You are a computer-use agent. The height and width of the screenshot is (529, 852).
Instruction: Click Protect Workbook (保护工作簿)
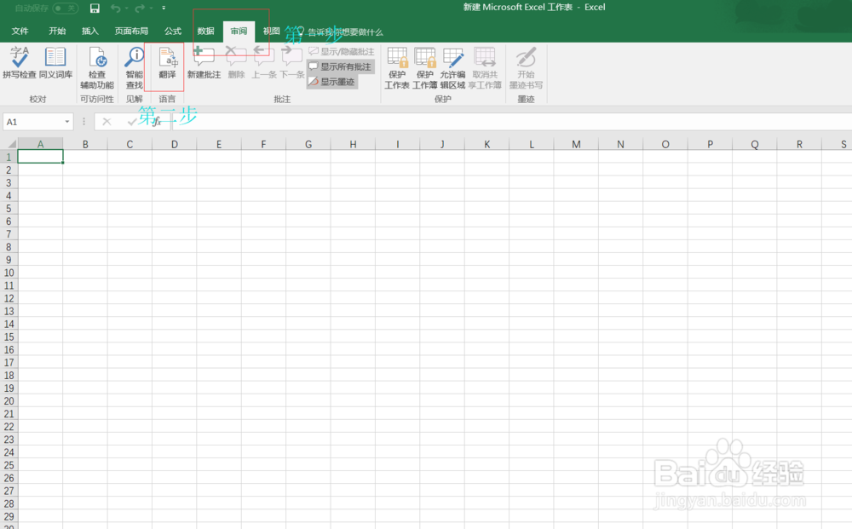click(425, 68)
